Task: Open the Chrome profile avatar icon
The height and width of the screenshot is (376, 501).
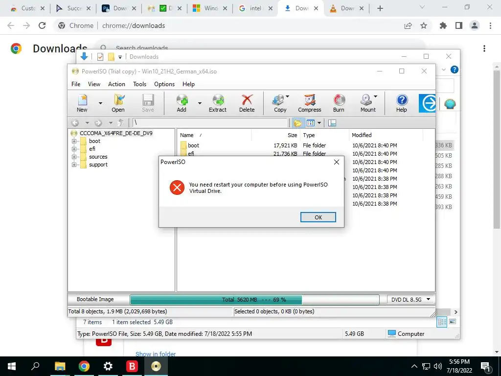Action: pyautogui.click(x=475, y=25)
